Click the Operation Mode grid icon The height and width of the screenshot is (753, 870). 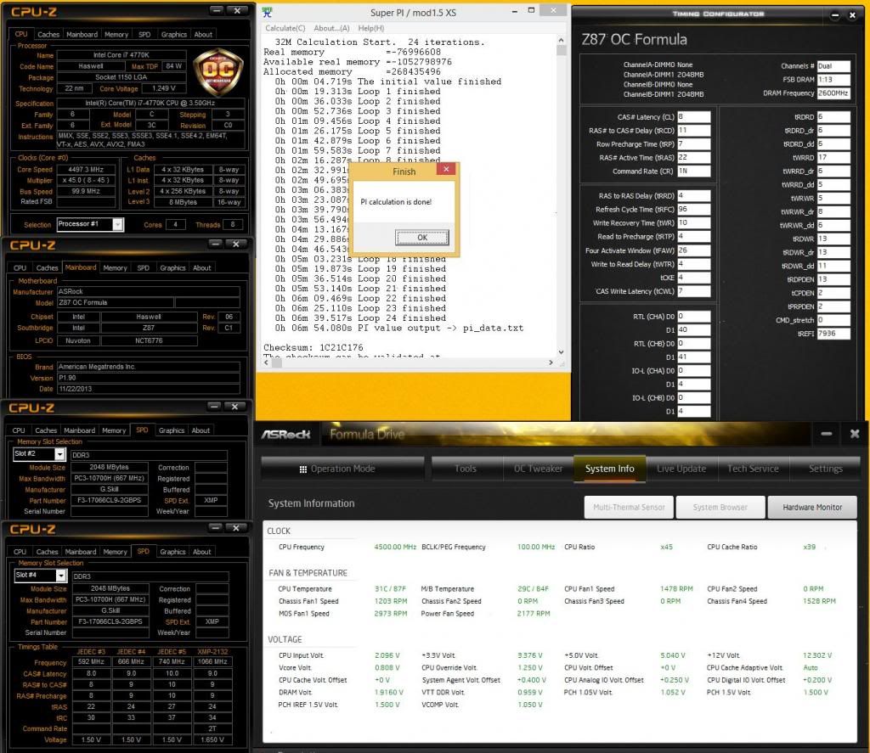pyautogui.click(x=302, y=469)
